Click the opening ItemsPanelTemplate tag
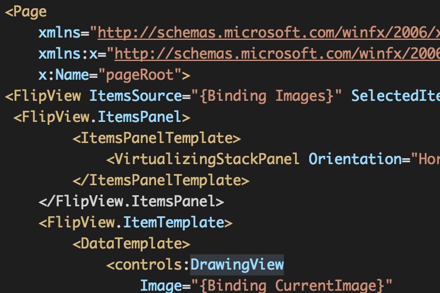The image size is (440, 293). [x=157, y=138]
